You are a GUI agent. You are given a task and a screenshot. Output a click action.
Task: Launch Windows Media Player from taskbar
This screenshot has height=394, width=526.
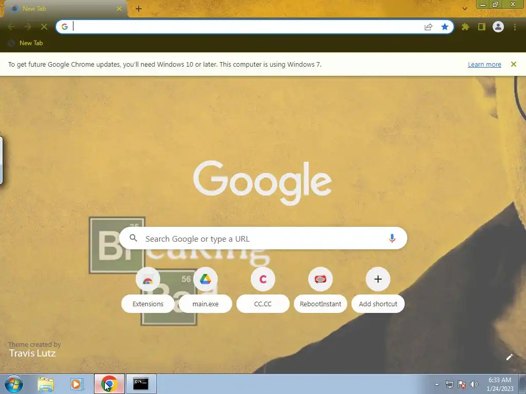[x=77, y=384]
